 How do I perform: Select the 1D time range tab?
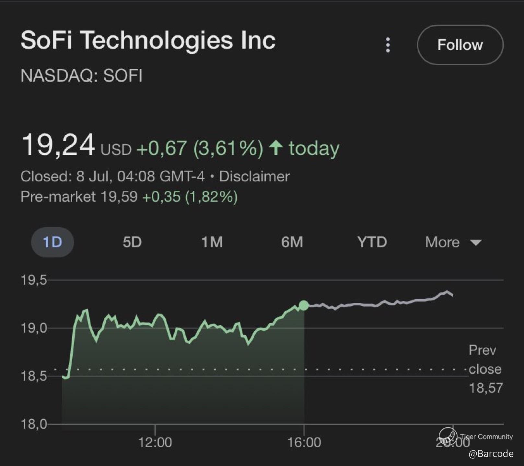coord(52,242)
